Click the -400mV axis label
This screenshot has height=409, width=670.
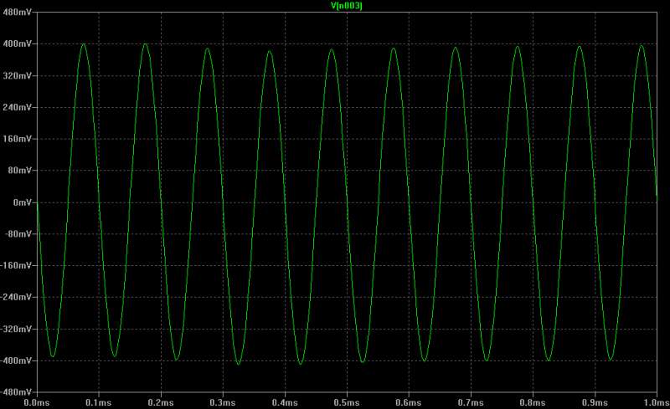[x=16, y=360]
